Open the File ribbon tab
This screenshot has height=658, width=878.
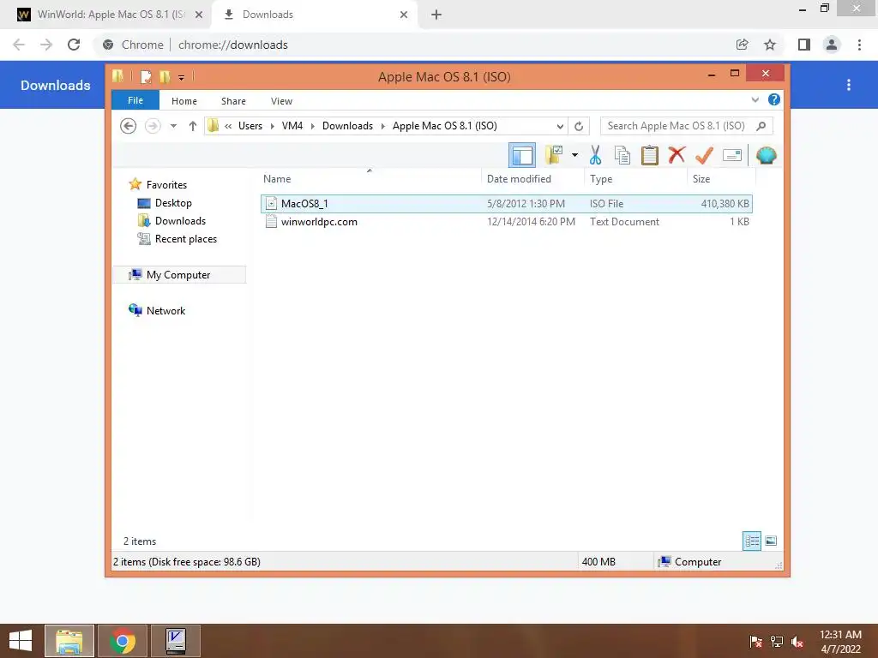(x=135, y=100)
